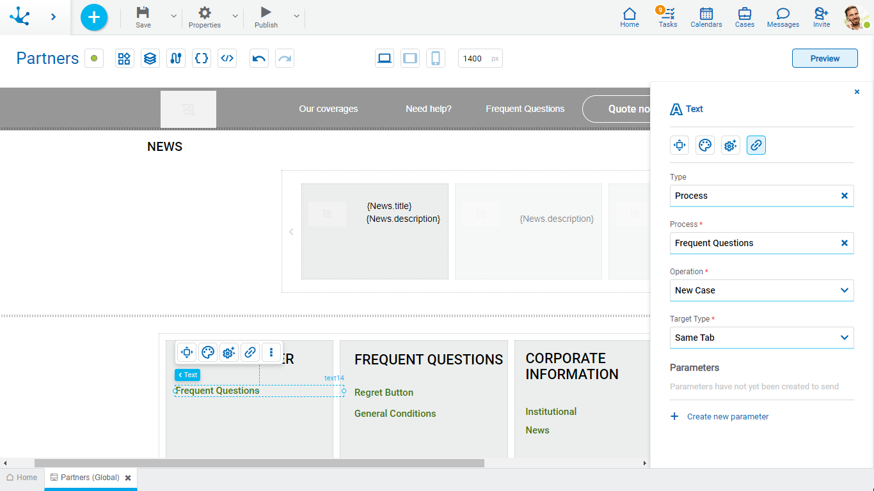Image resolution: width=874 pixels, height=491 pixels.
Task: Click the Publish play icon
Action: coord(266,12)
